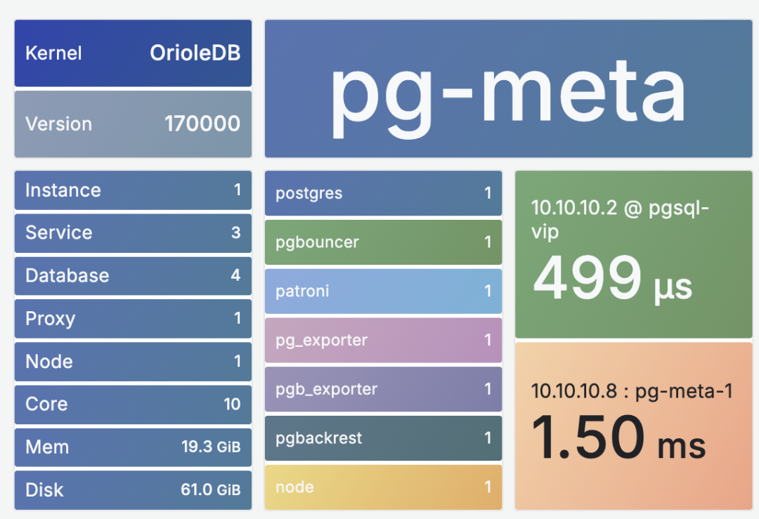
Task: Click the Kernel OrioleDB stat panel
Action: 133,53
